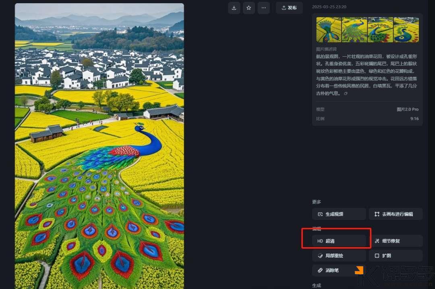Download the generated peacock image

click(x=234, y=8)
